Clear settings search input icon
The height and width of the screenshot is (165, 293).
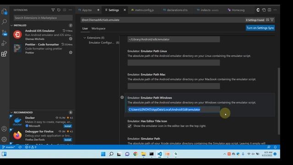[x=267, y=20]
